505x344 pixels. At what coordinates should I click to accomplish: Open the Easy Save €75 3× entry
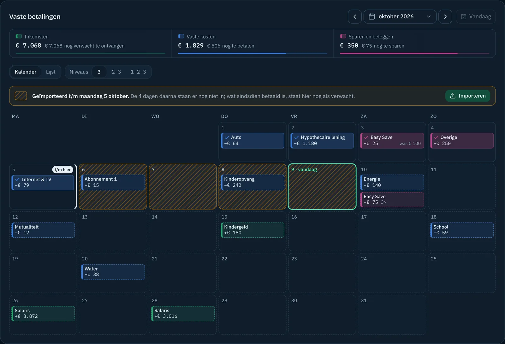coord(392,199)
